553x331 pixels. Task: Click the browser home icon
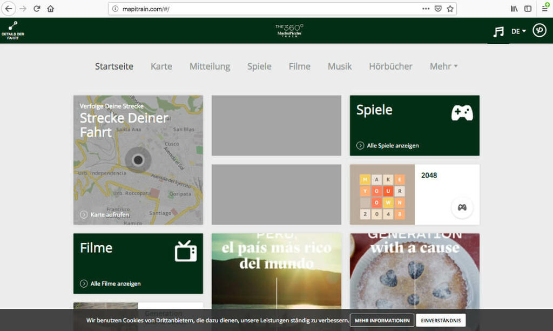coord(51,9)
